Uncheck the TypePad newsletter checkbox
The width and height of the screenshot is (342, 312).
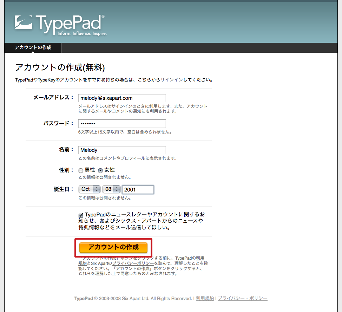click(81, 215)
